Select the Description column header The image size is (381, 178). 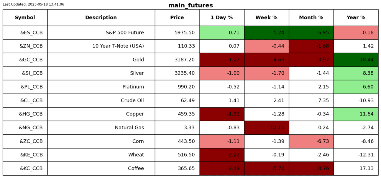tap(101, 18)
